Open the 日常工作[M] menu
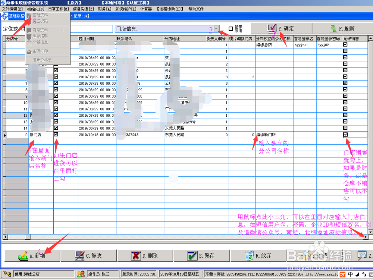 coord(59,9)
